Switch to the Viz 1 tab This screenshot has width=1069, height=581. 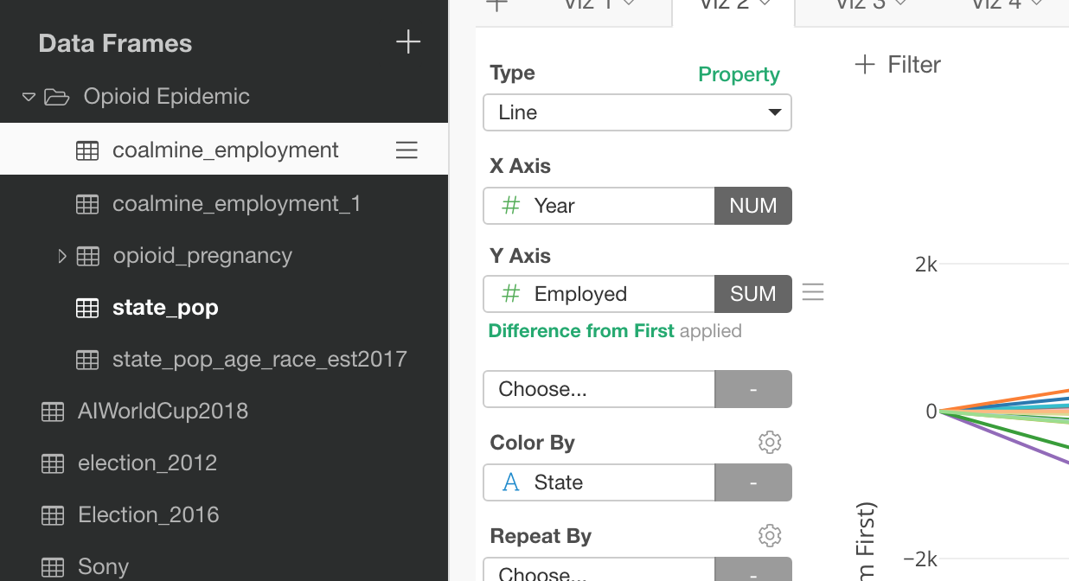pyautogui.click(x=600, y=4)
